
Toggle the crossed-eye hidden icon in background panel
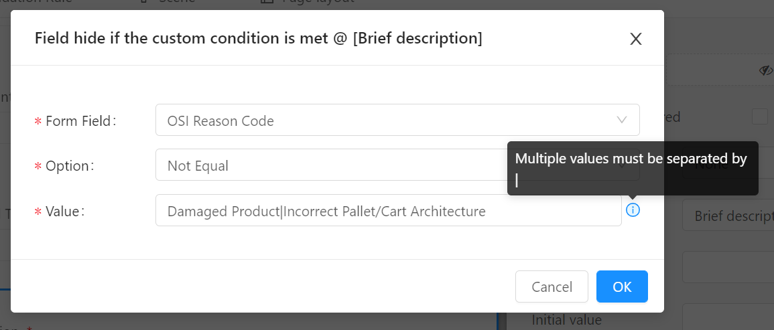pos(765,70)
